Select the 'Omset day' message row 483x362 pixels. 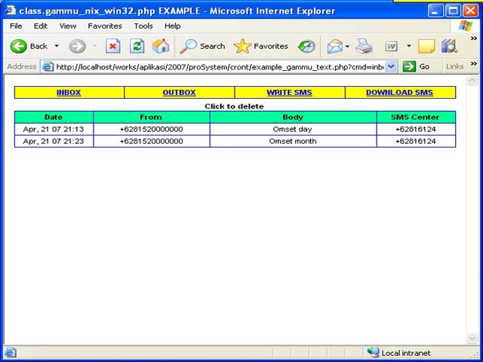pos(292,129)
